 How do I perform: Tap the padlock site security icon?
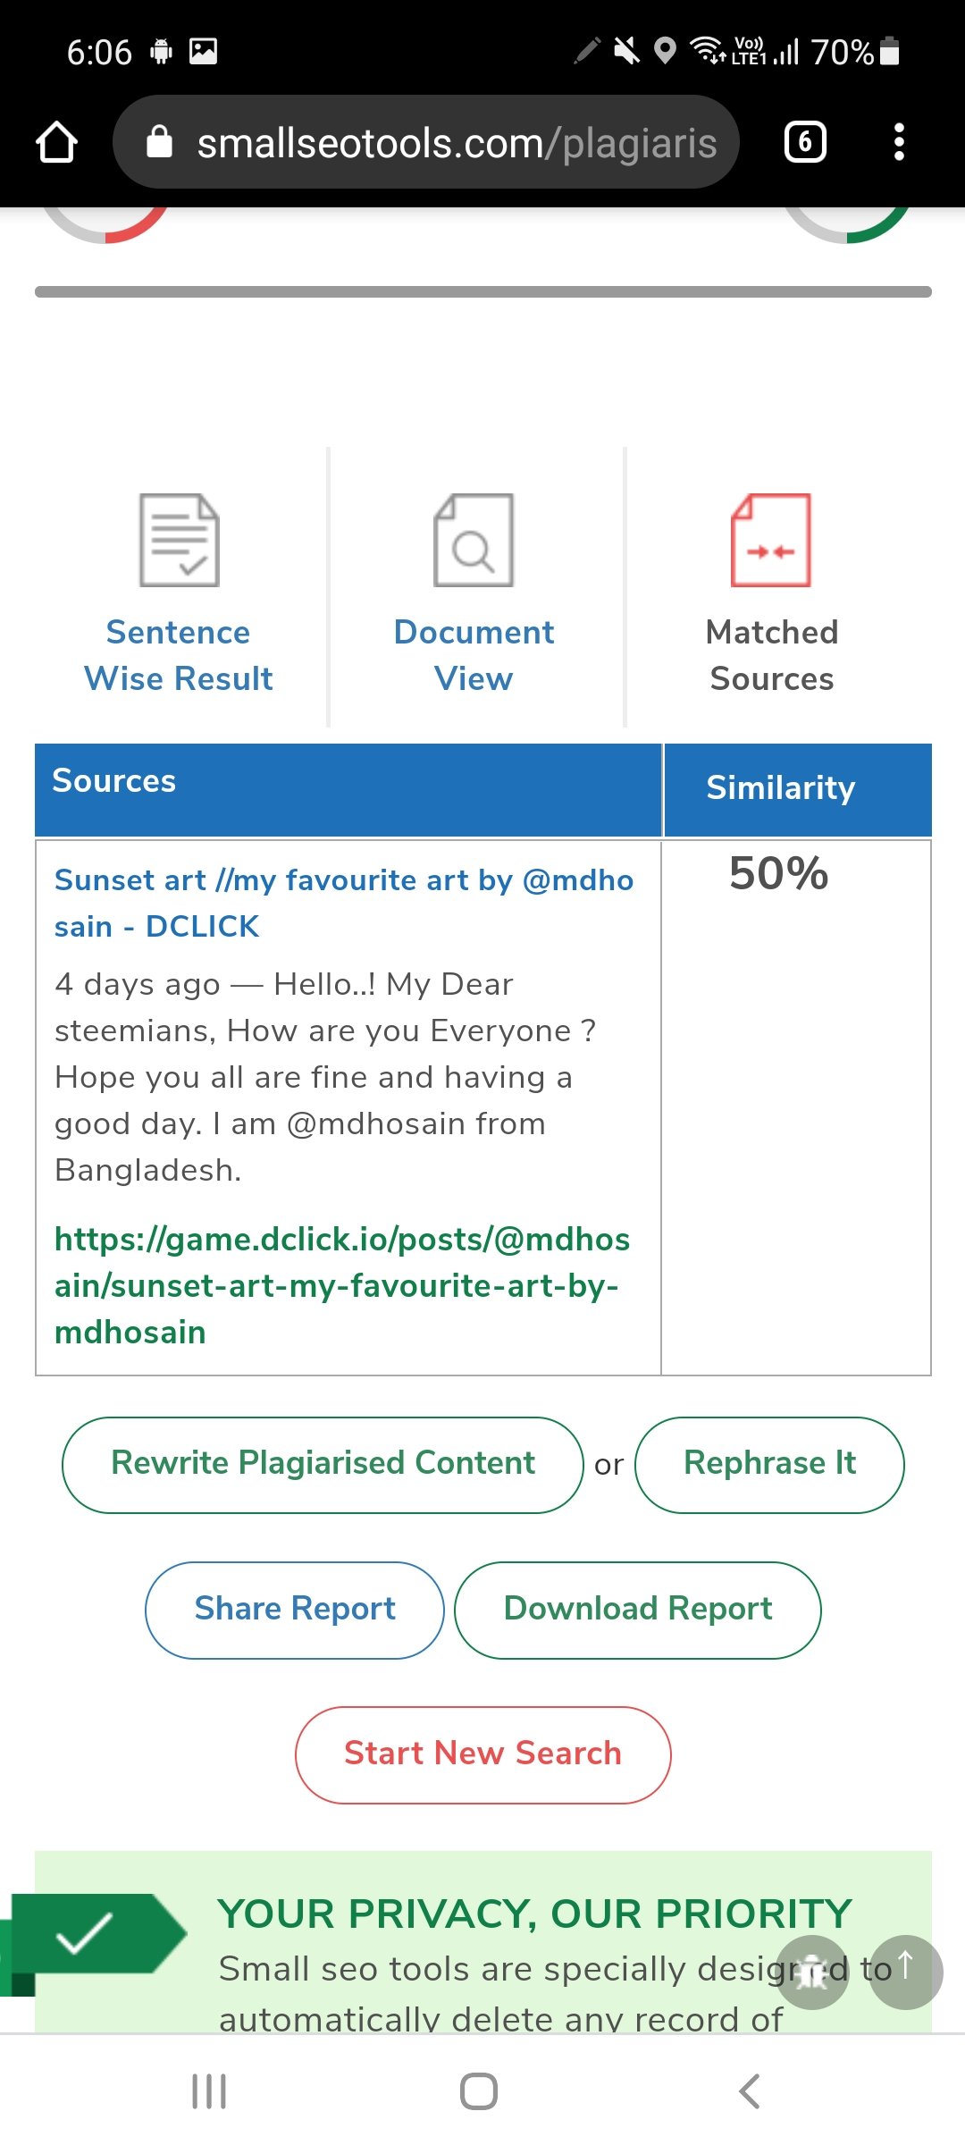tap(159, 141)
